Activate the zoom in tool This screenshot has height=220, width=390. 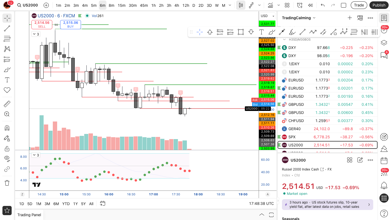click(x=7, y=114)
